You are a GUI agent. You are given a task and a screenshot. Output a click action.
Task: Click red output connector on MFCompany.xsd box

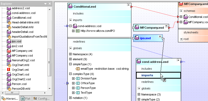[x=169, y=28]
